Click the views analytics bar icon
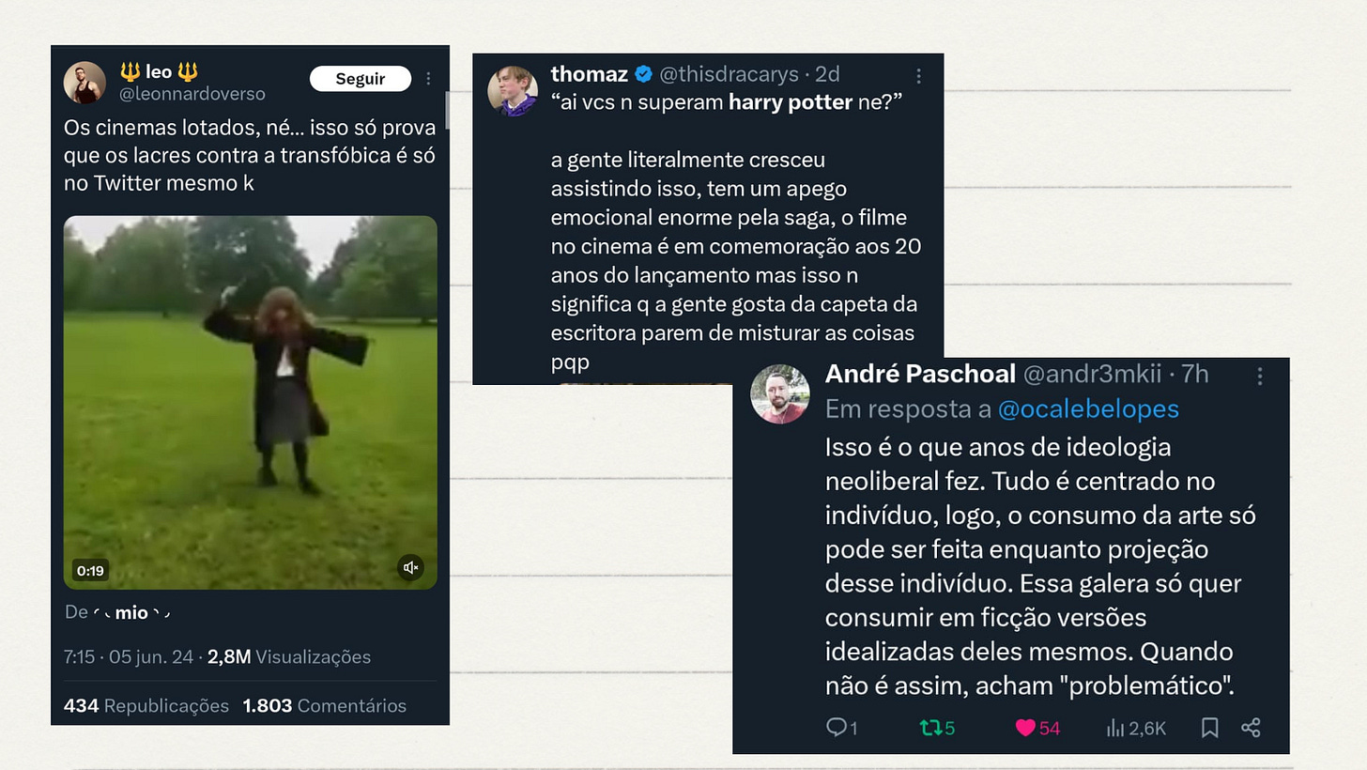This screenshot has width=1367, height=770. pos(1116,727)
